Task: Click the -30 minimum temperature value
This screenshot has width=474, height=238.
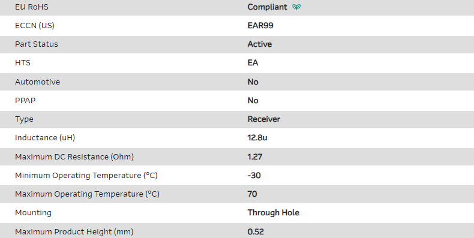Action: click(254, 176)
